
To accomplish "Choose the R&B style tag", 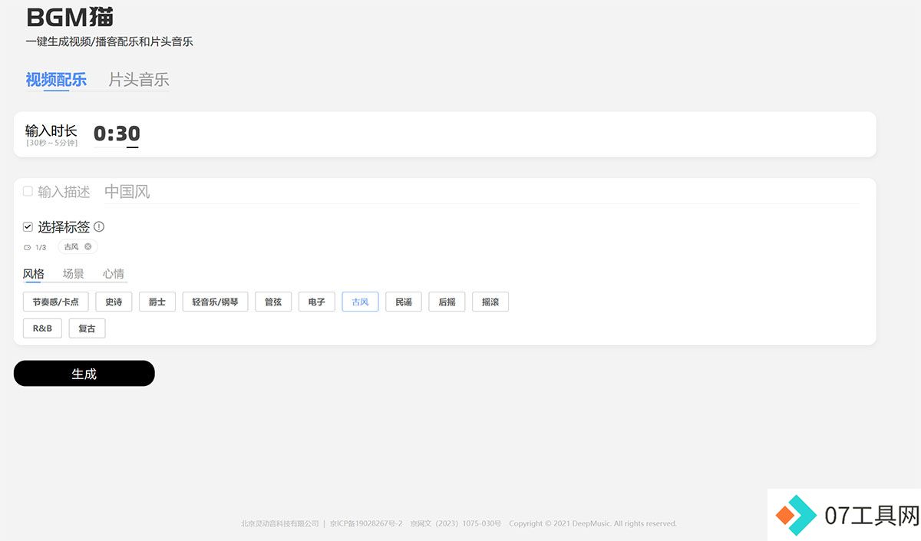I will click(x=43, y=328).
